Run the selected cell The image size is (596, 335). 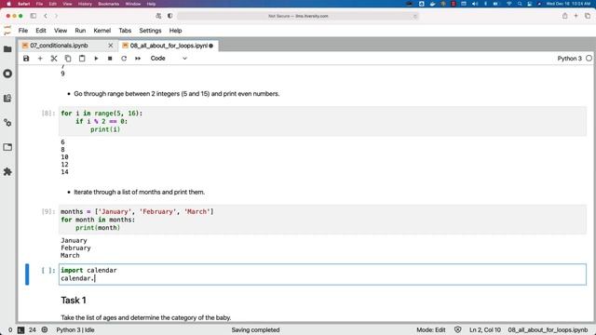pyautogui.click(x=96, y=59)
